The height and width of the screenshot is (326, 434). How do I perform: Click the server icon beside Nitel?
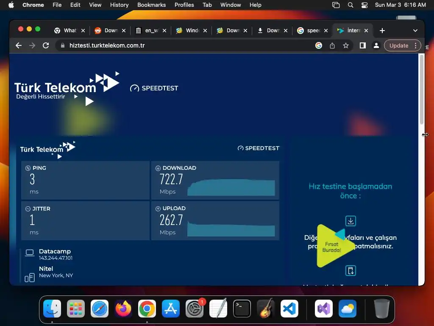tap(30, 278)
